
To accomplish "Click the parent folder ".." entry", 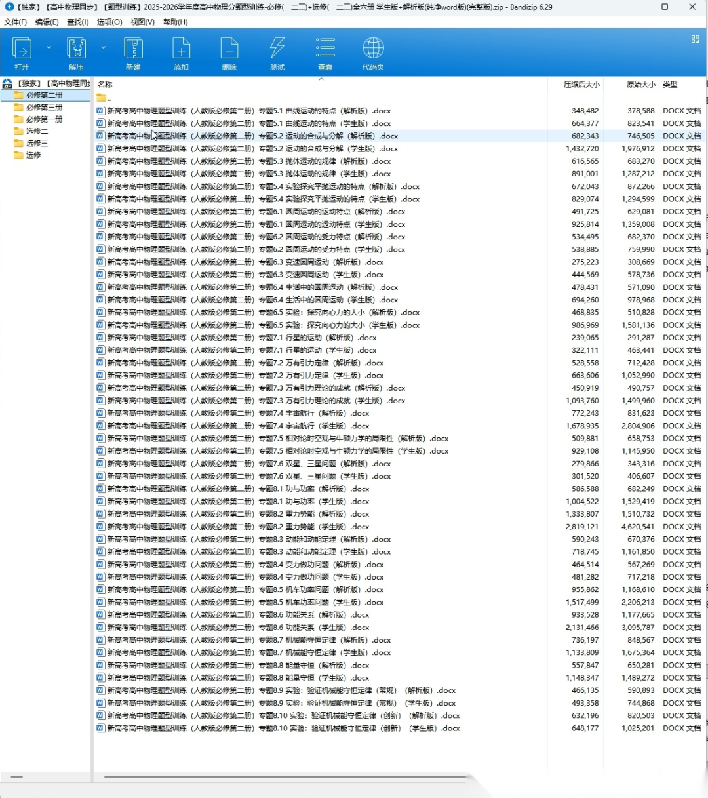I will tap(105, 98).
